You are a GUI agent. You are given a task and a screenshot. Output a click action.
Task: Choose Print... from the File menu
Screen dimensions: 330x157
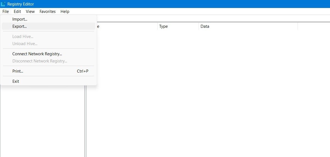coord(18,71)
